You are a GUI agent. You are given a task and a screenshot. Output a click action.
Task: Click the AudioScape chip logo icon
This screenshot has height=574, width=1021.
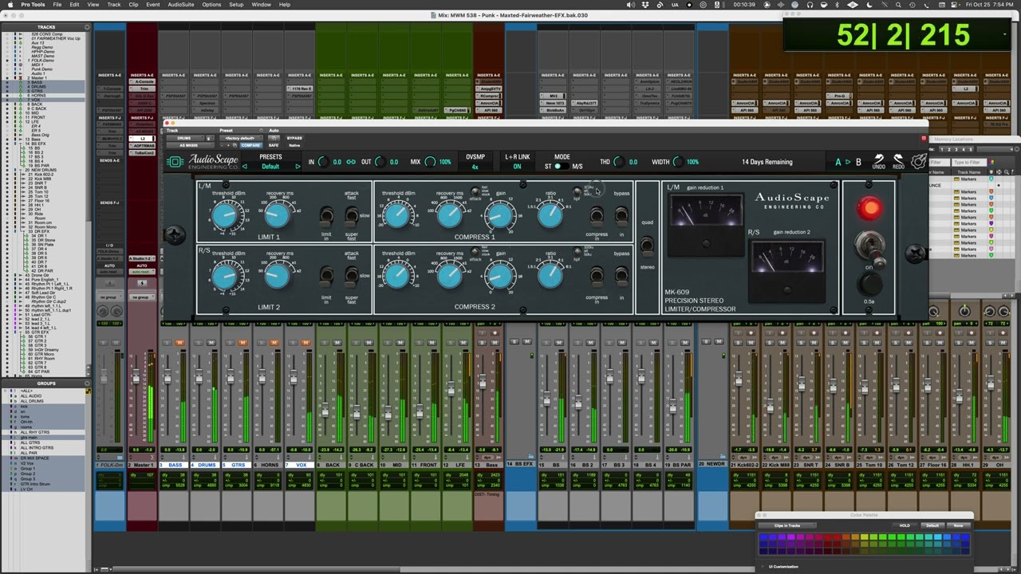pos(175,162)
